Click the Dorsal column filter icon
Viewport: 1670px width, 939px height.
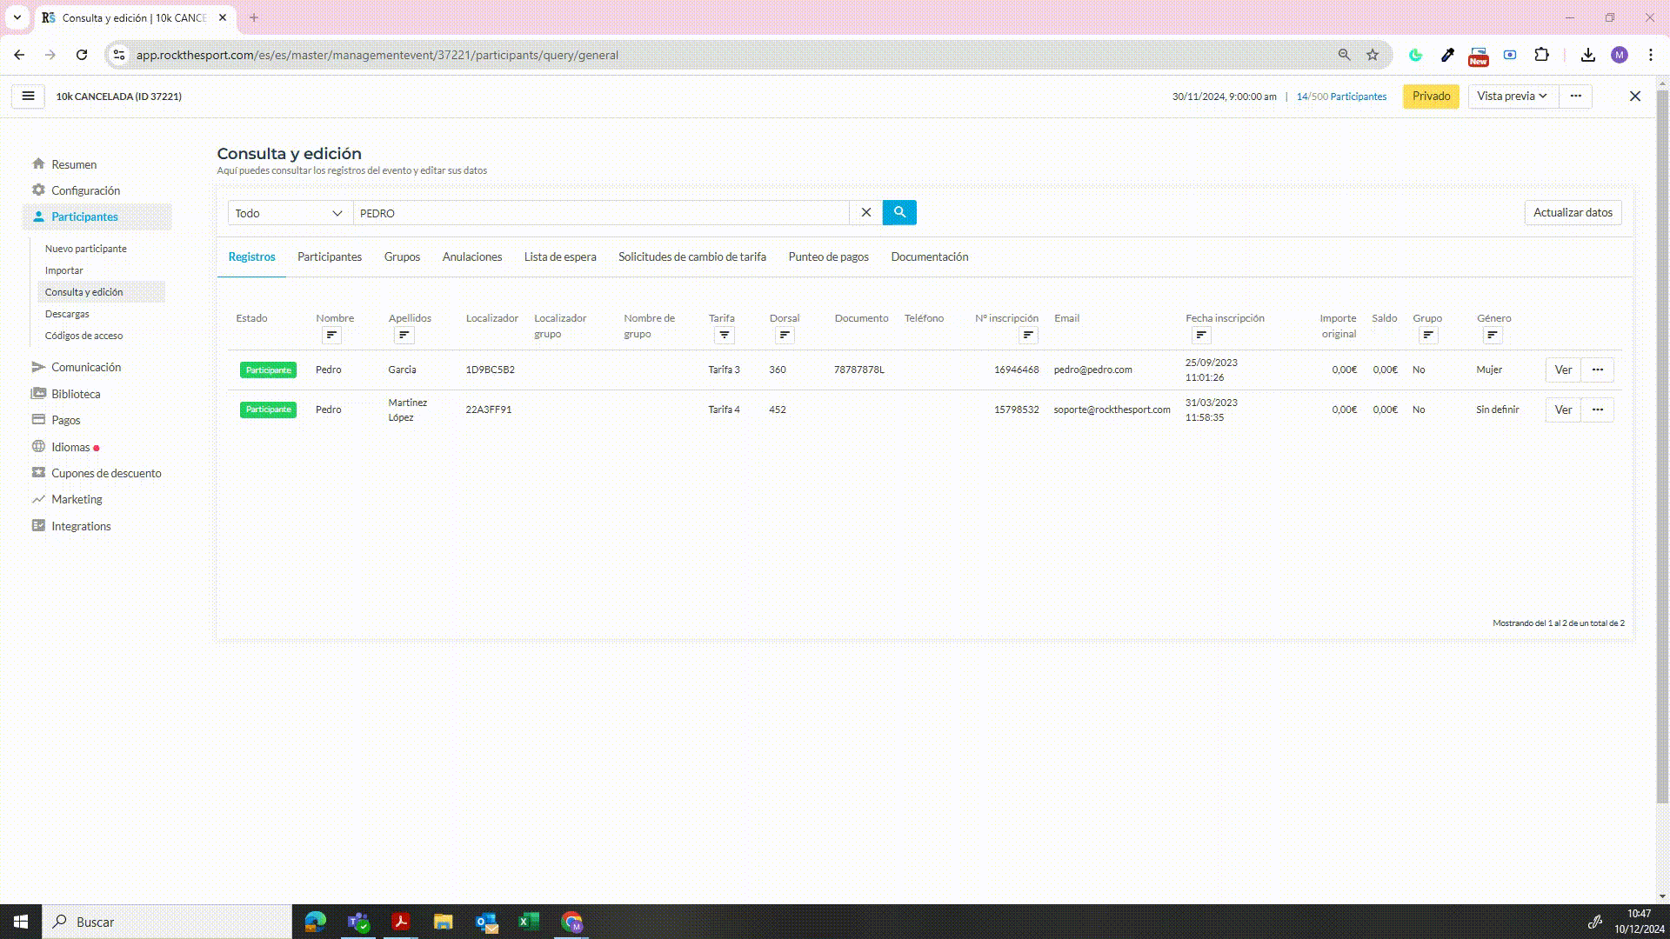pyautogui.click(x=785, y=336)
